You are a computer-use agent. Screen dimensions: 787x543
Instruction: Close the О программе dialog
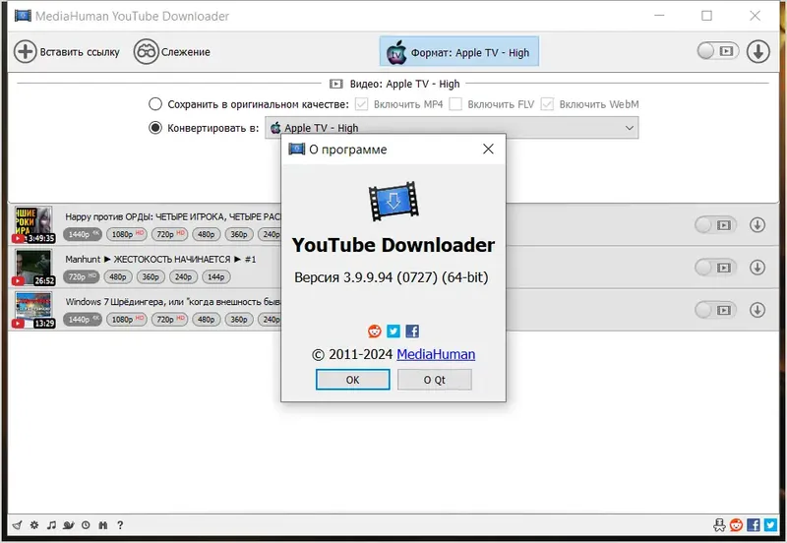[x=488, y=150]
